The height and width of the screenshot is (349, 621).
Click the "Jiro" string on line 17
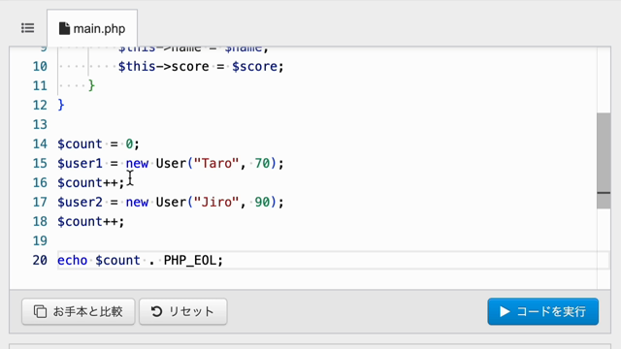tap(216, 203)
